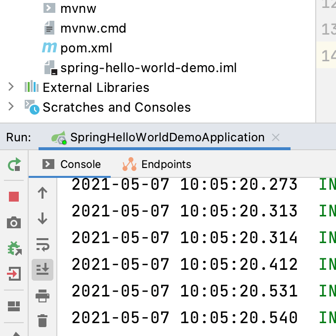Click the Run: tool window label

19,137
